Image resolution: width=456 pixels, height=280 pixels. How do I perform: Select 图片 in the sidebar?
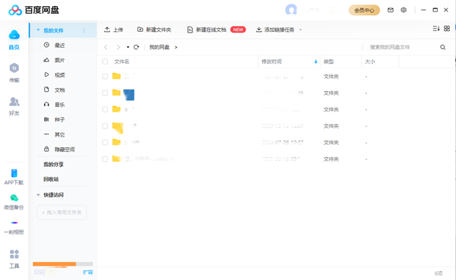pyautogui.click(x=59, y=60)
